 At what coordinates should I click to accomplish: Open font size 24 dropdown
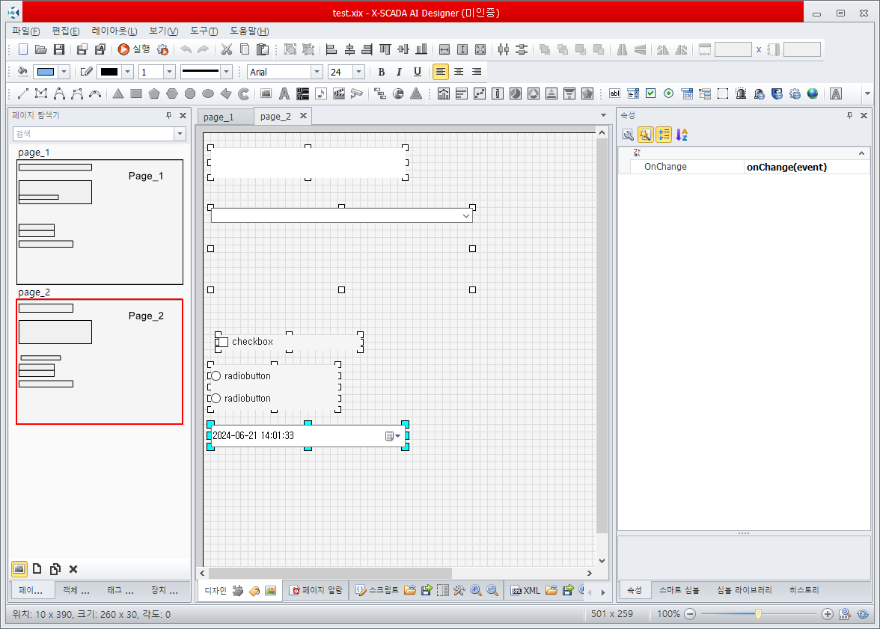(359, 72)
